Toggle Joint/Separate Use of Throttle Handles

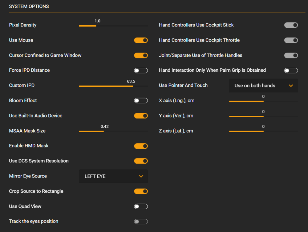click(x=291, y=55)
